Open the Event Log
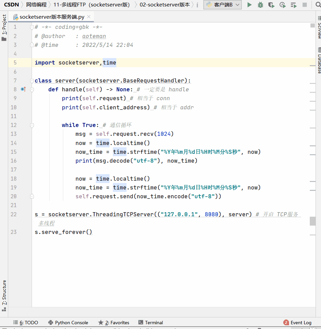 point(301,323)
